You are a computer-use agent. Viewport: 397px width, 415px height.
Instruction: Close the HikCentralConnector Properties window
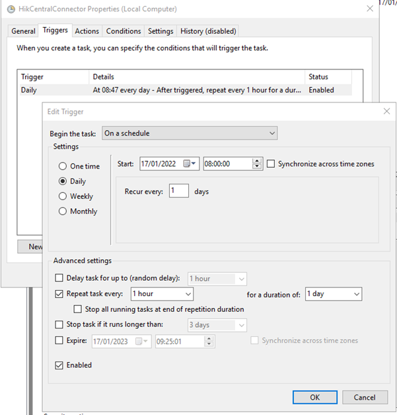(x=369, y=9)
